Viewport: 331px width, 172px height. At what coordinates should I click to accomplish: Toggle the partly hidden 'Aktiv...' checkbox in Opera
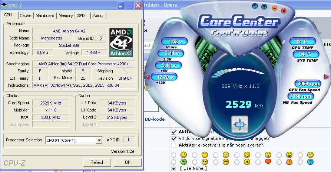173,132
